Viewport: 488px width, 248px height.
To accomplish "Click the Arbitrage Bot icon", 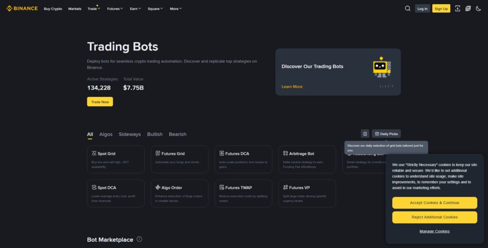I will [x=285, y=153].
